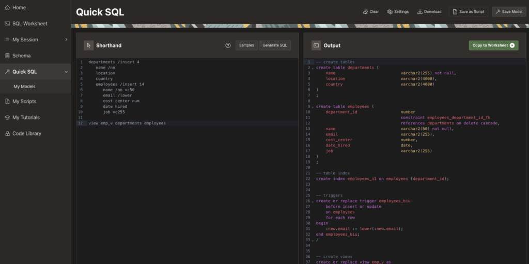This screenshot has height=264, width=529.
Task: Click the Quick SQL wand icon in sidebar
Action: click(7, 72)
